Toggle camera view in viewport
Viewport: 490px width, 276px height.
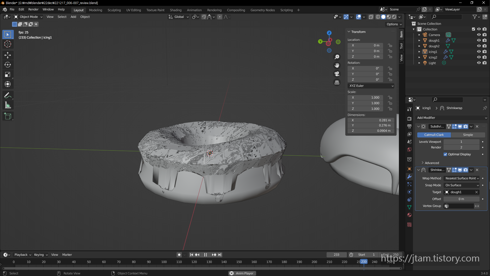tap(337, 74)
